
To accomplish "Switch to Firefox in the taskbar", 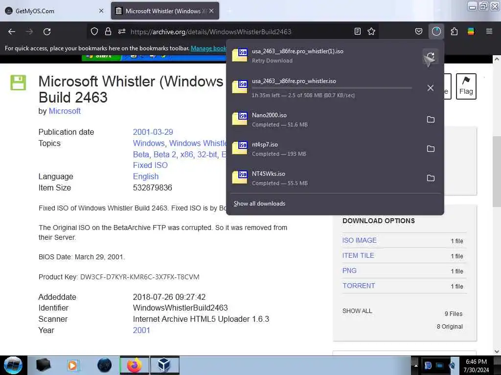I will tap(135, 365).
